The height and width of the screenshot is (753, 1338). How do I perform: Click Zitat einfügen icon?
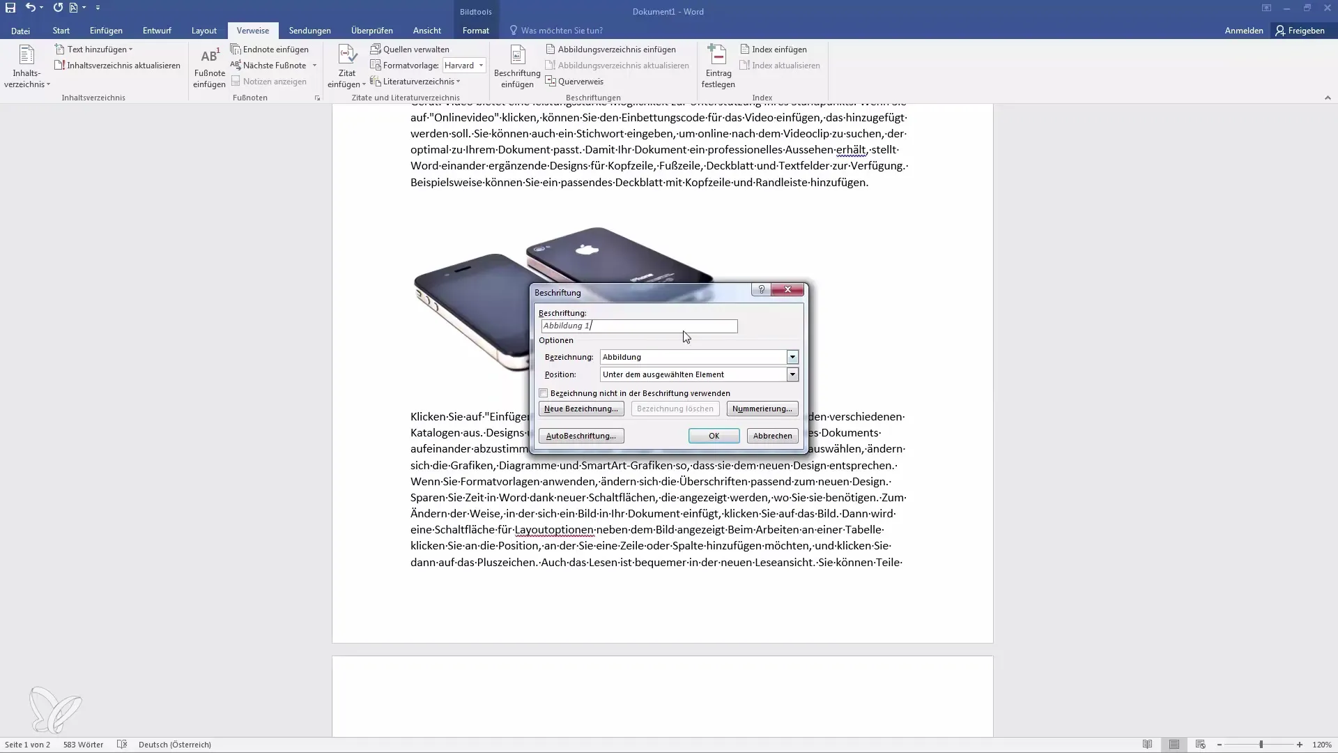(x=346, y=67)
